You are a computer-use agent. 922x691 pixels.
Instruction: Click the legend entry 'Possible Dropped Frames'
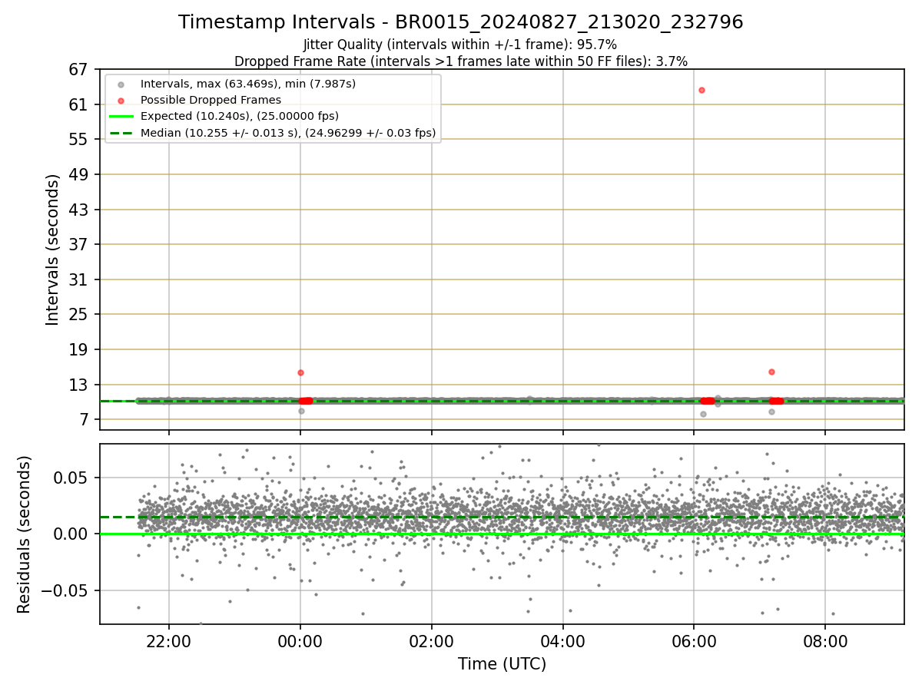(211, 100)
